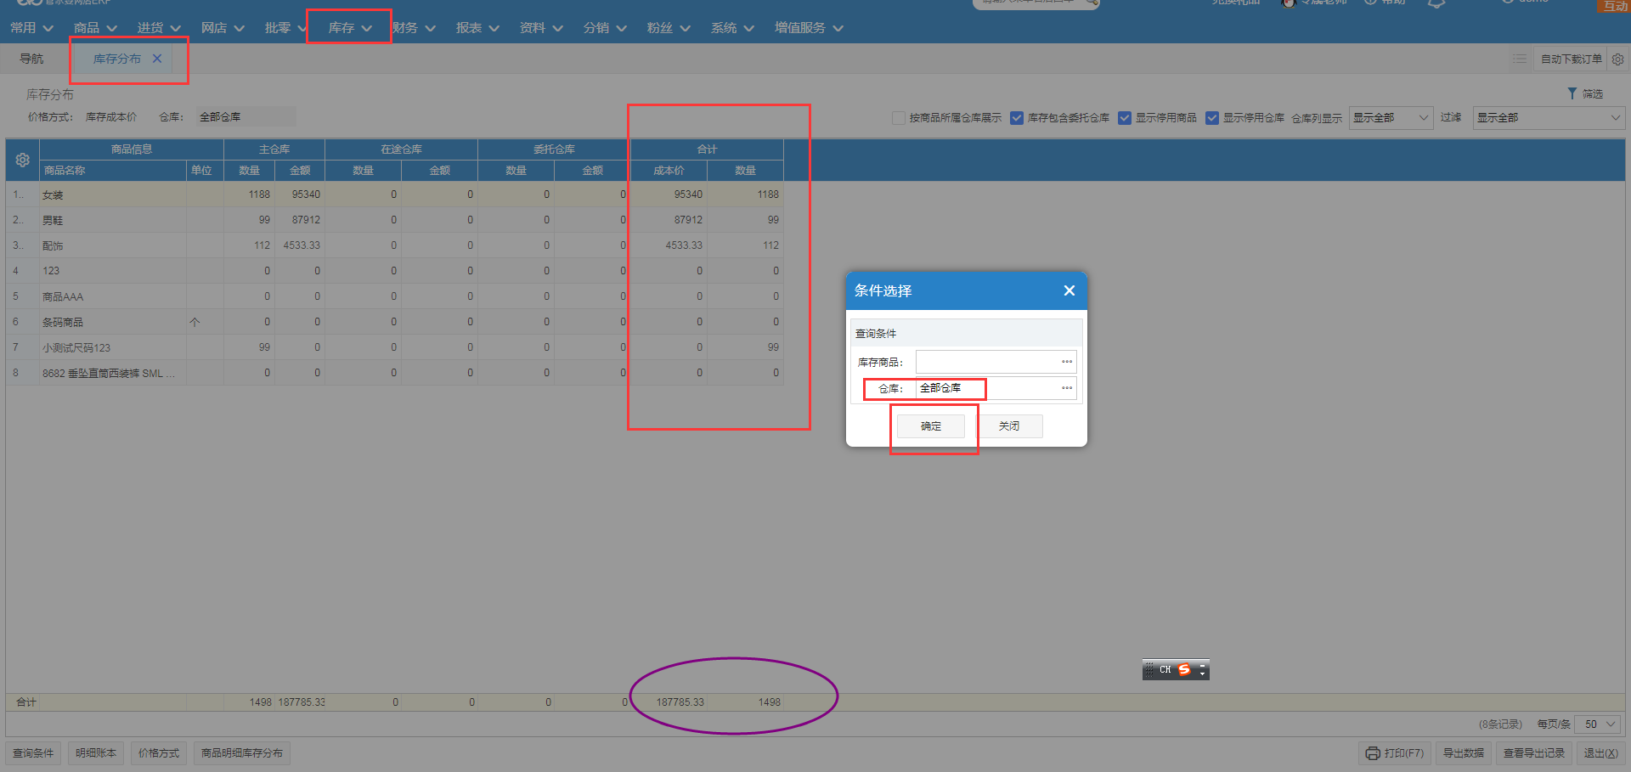Expand the 过滤 dropdown list
1631x772 pixels.
click(1548, 118)
